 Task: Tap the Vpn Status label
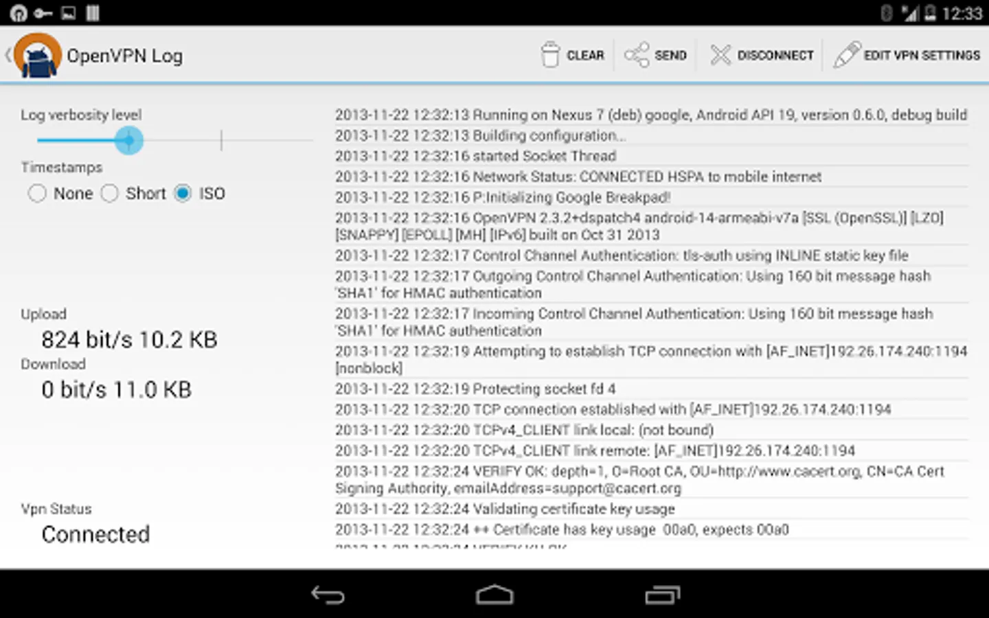pyautogui.click(x=56, y=509)
